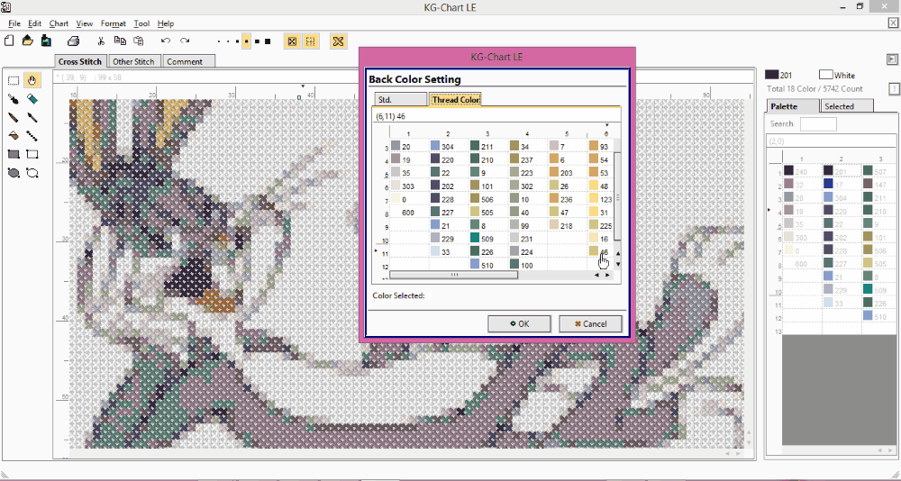Open the Format menu
901x481 pixels.
click(114, 23)
